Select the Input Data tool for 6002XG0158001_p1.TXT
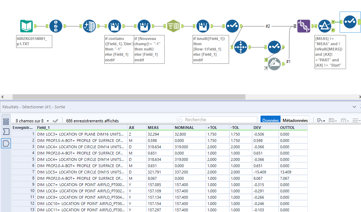The height and width of the screenshot is (212, 361). coord(26,26)
